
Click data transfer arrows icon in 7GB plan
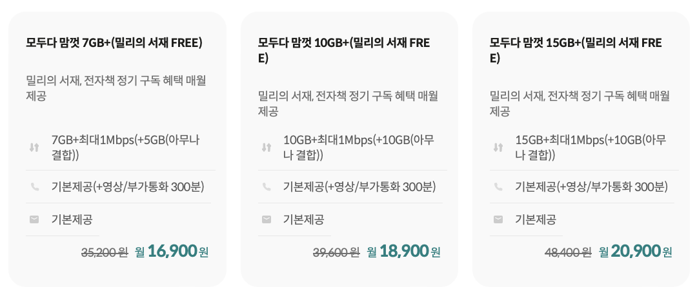[x=34, y=148]
